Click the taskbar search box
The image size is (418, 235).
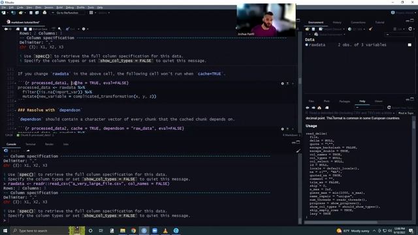(x=39, y=230)
